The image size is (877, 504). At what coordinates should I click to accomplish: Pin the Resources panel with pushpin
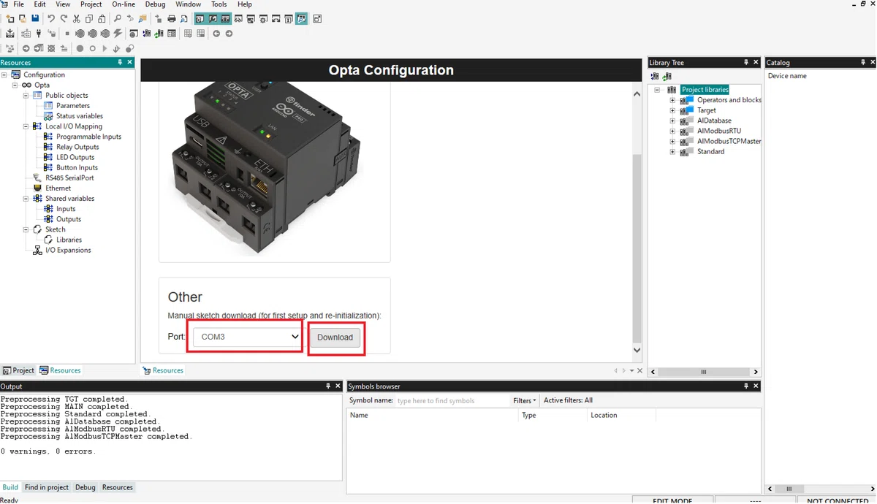pyautogui.click(x=121, y=63)
